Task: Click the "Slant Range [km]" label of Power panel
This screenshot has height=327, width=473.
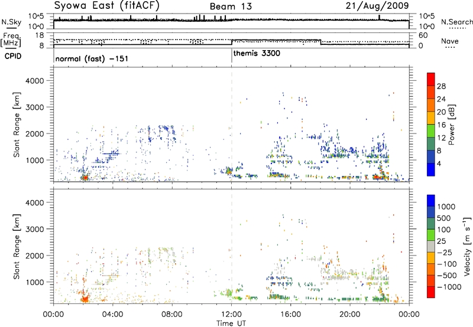Action: point(17,125)
